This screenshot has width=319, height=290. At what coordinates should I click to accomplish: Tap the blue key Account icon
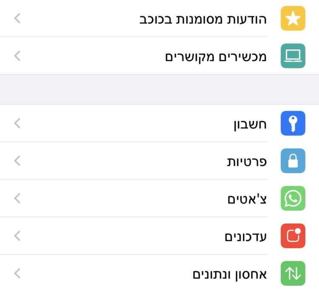pos(293,123)
